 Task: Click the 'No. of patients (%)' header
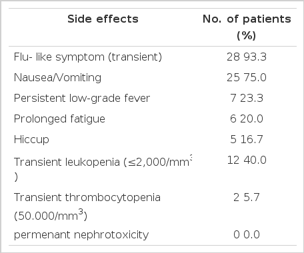click(247, 27)
